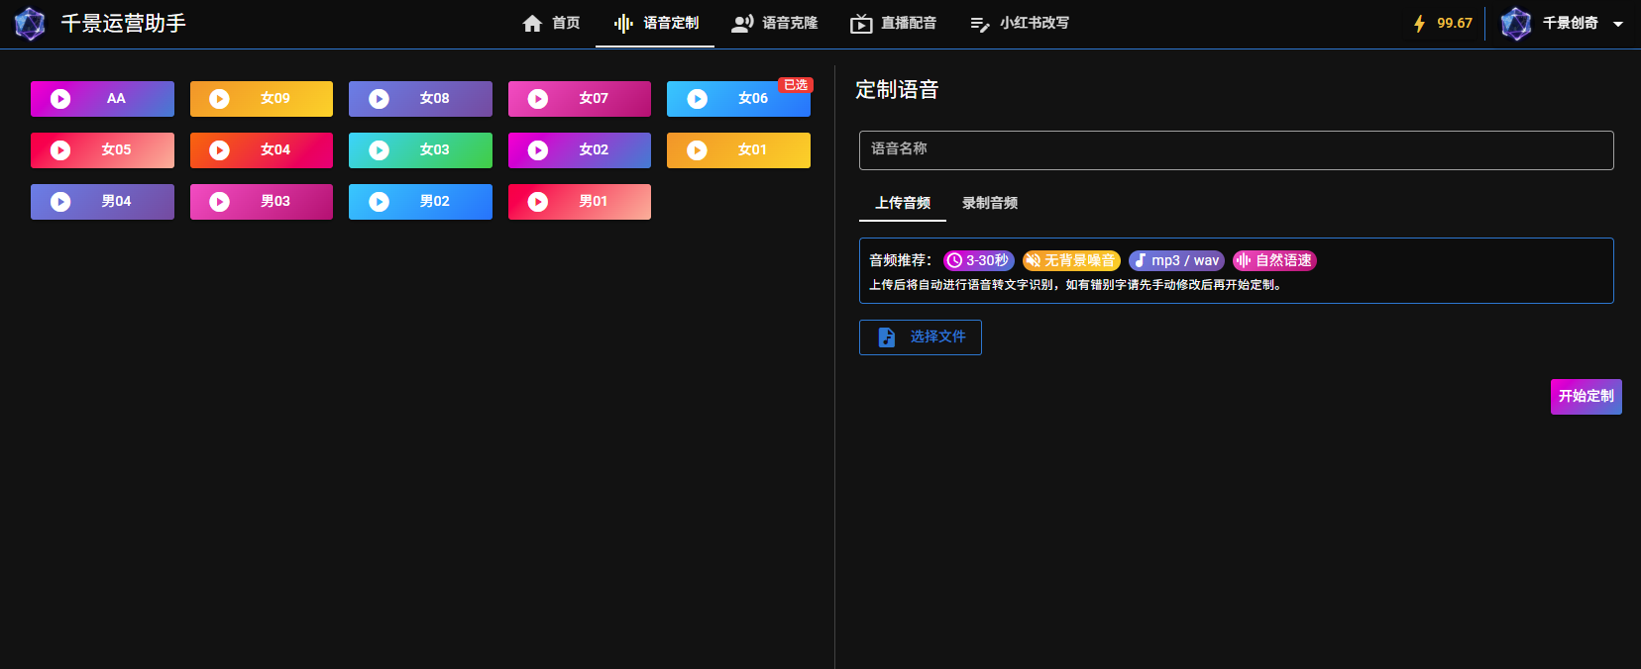Select the 女05 voice label

point(116,150)
